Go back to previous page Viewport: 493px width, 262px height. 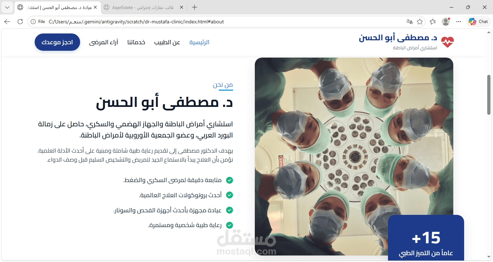click(7, 22)
